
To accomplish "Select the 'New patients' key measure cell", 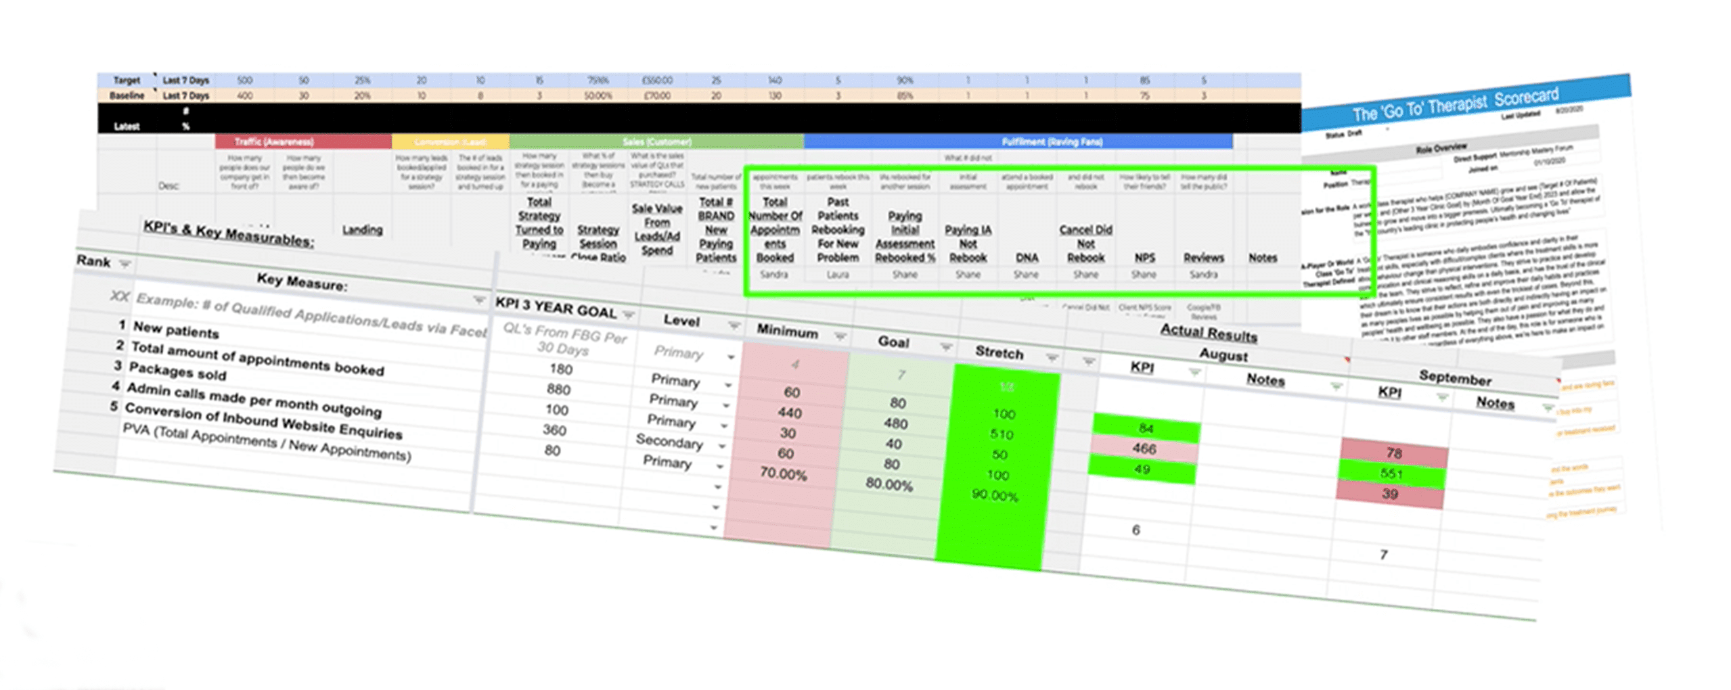I will pyautogui.click(x=176, y=329).
